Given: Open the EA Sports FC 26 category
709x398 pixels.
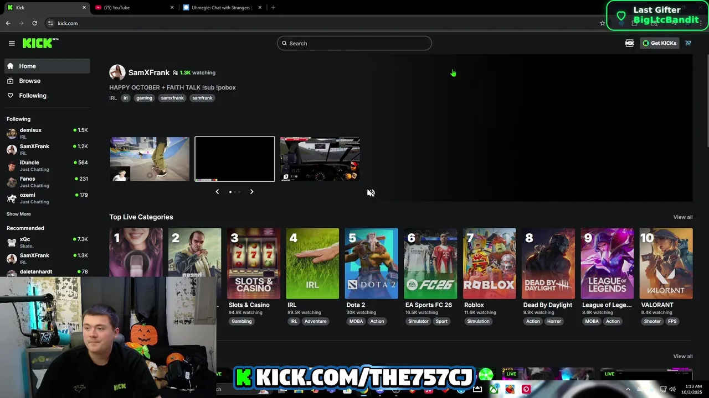Looking at the screenshot, I should [430, 264].
